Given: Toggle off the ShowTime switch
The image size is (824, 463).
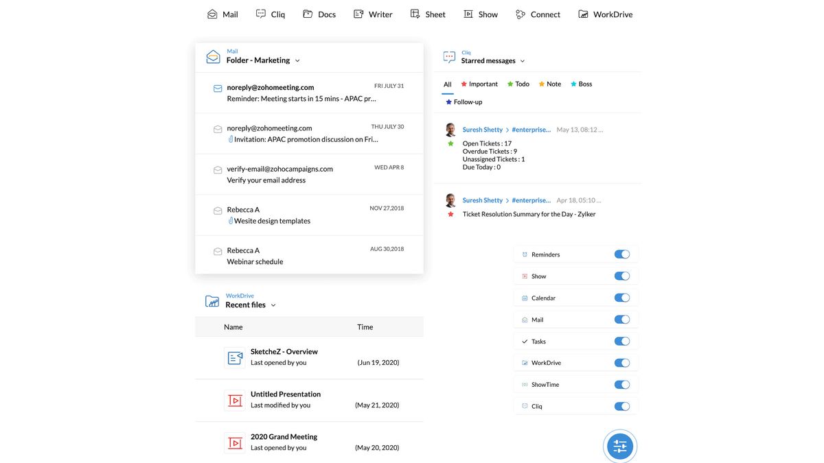Looking at the screenshot, I should 621,384.
